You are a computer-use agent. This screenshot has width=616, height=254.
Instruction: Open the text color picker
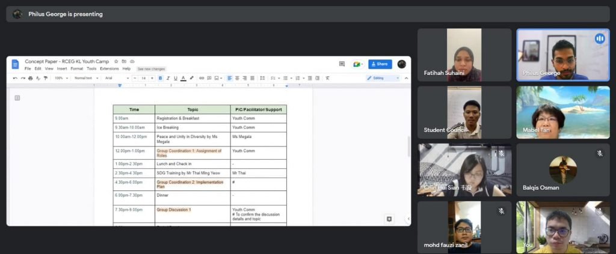coord(183,78)
